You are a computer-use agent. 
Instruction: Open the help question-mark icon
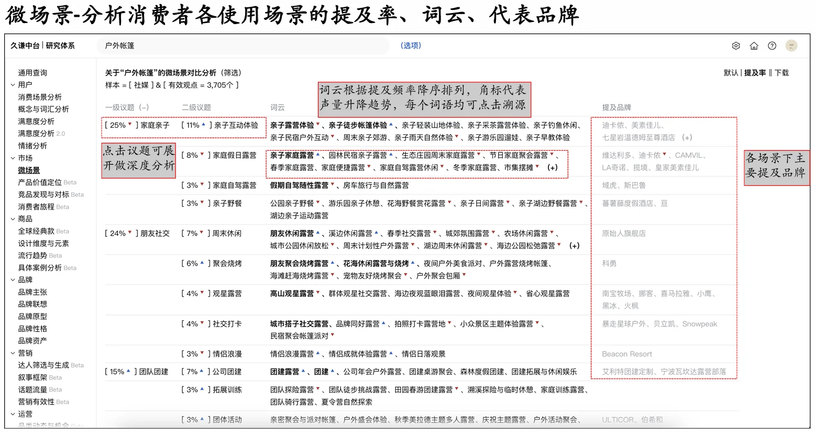click(771, 46)
